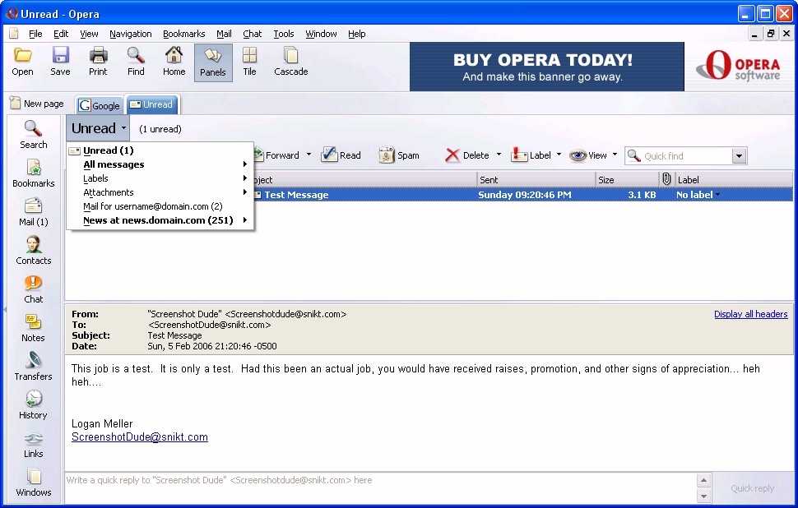Click the ScreenshotDude@snikt.com email link
Viewport: 798px width, 508px height.
coord(140,437)
